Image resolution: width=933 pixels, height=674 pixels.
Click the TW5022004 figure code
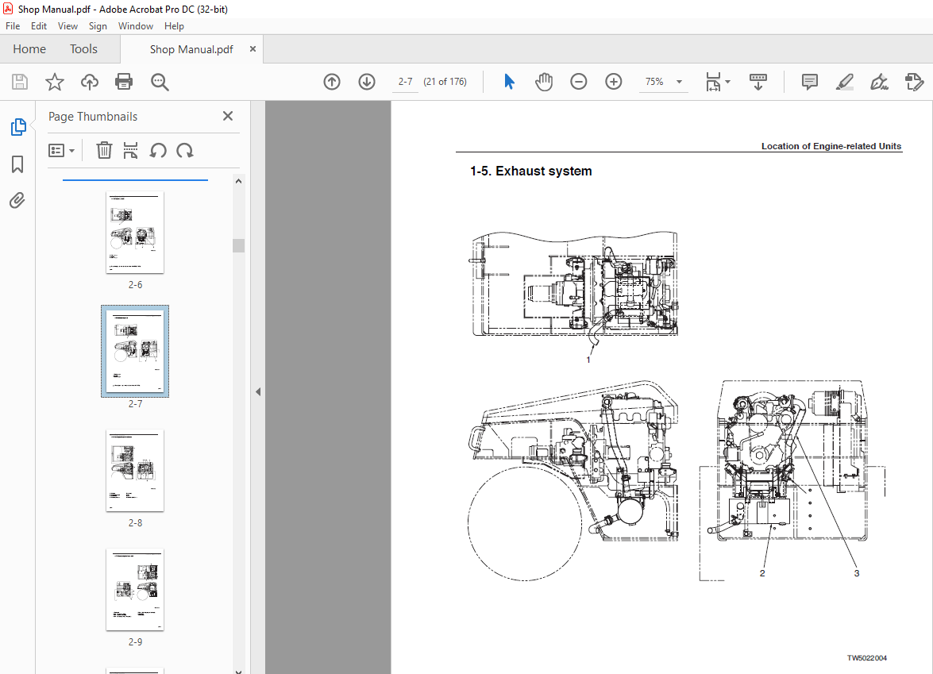[867, 658]
